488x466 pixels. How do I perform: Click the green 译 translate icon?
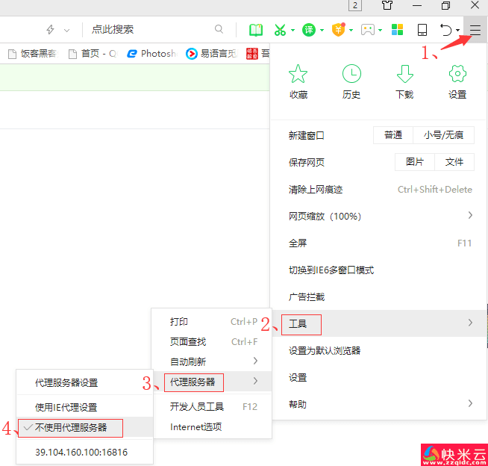click(309, 30)
